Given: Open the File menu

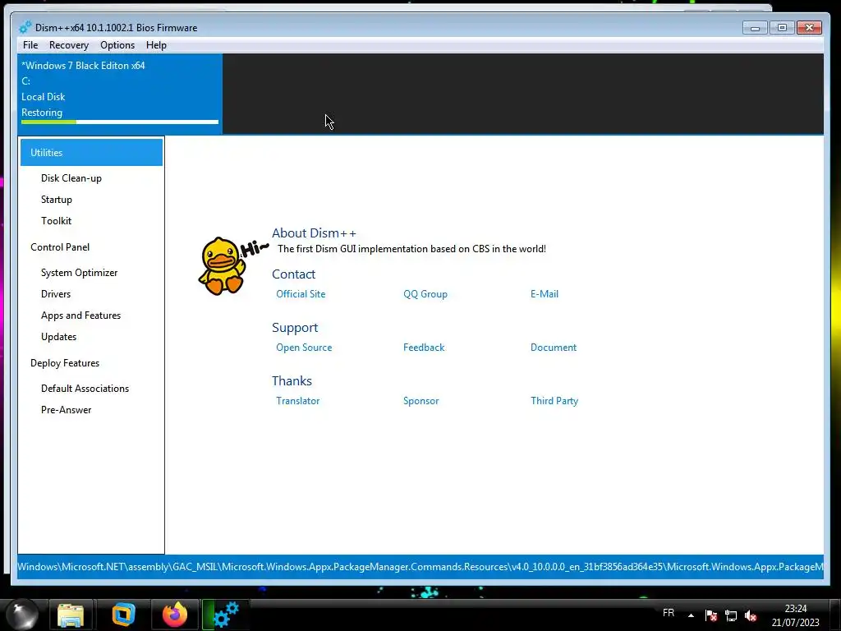Looking at the screenshot, I should pos(30,45).
